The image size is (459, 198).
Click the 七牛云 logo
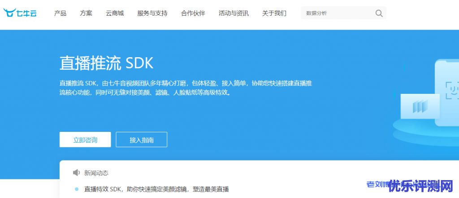click(x=20, y=13)
